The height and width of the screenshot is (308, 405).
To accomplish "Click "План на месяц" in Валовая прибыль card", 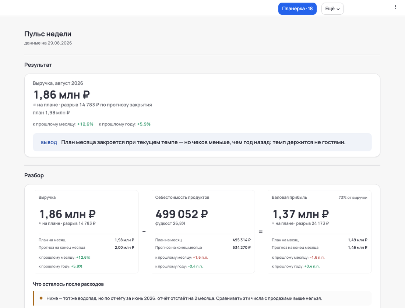I will pyautogui.click(x=285, y=240).
